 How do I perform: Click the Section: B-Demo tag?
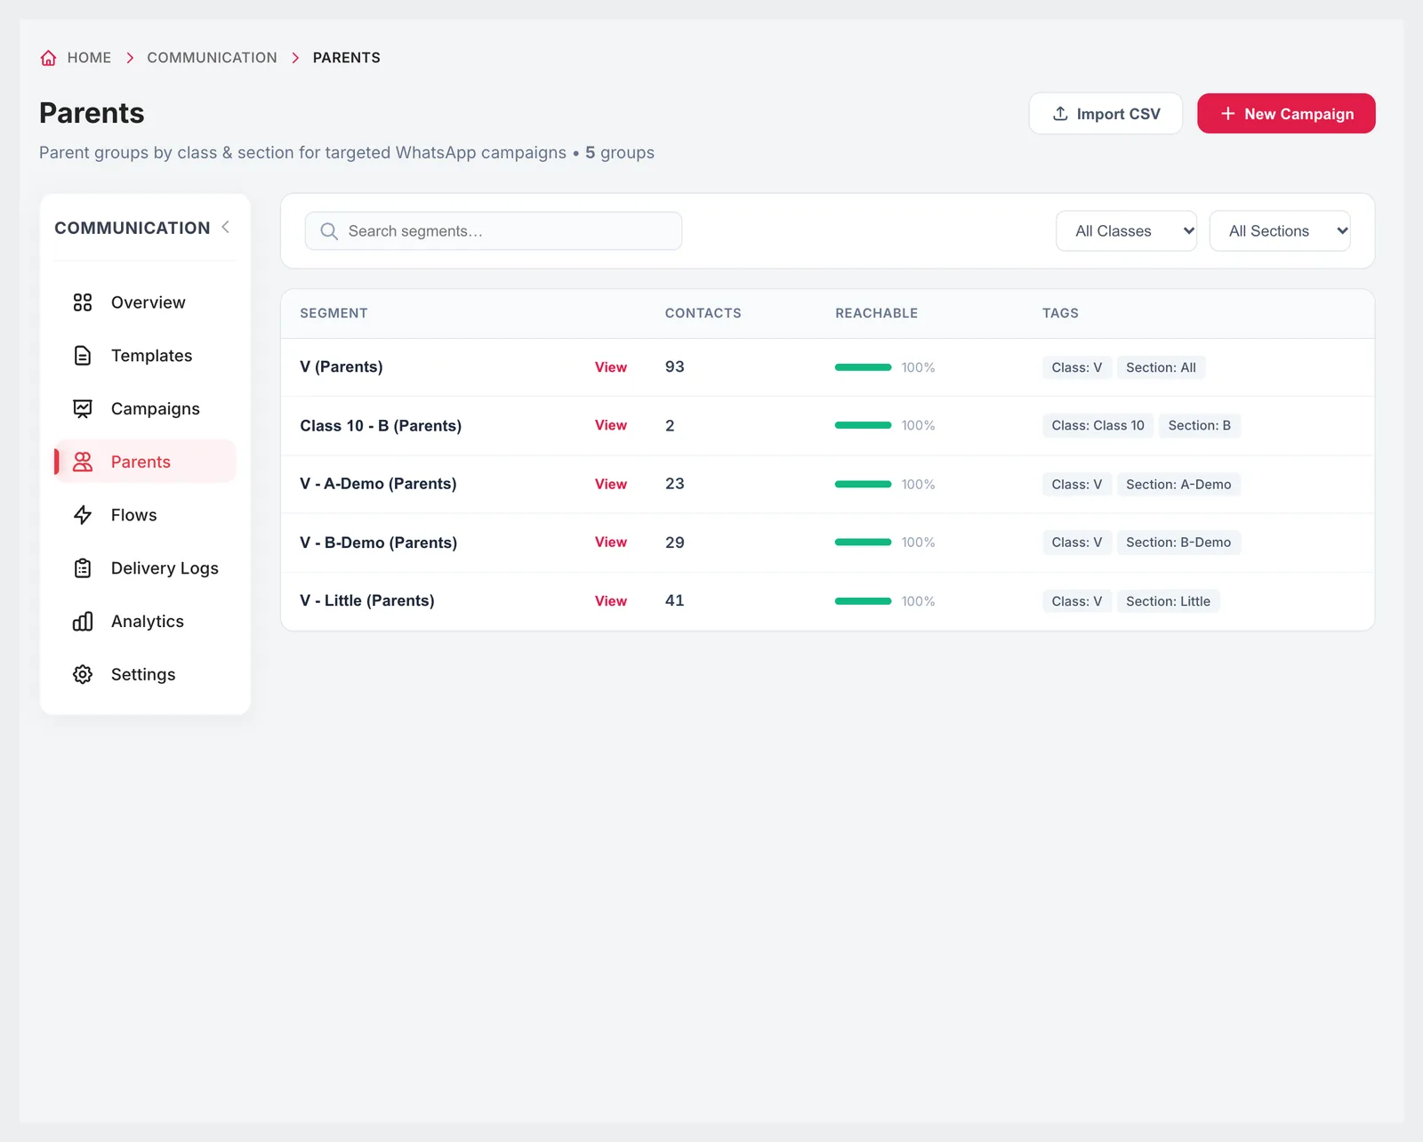click(x=1178, y=543)
